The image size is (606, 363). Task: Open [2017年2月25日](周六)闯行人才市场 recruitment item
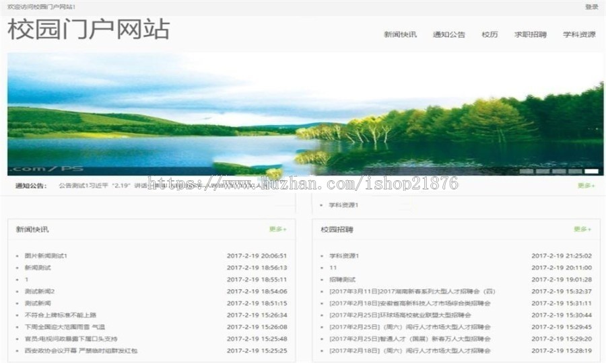pos(409,327)
